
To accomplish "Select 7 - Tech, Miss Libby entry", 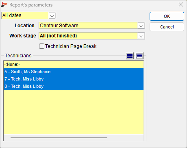I will click(74, 79).
